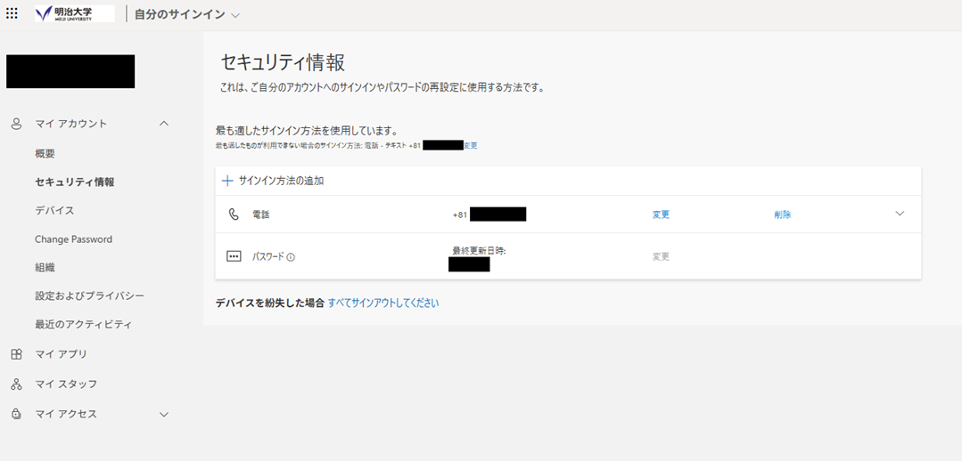Image resolution: width=962 pixels, height=461 pixels.
Task: Select Change Password in sidebar
Action: (x=73, y=239)
